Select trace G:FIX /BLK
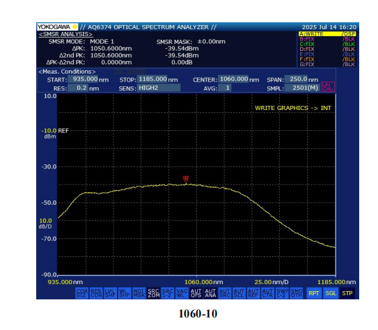This screenshot has width=378, height=330. 327,64
